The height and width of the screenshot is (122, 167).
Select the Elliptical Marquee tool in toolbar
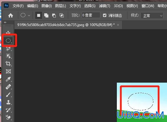tap(8, 41)
